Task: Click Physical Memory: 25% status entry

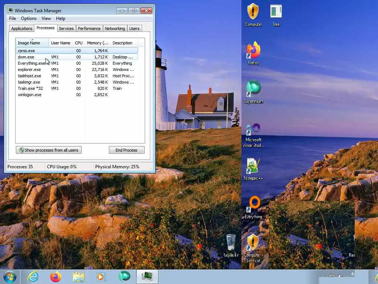Action: [x=117, y=167]
